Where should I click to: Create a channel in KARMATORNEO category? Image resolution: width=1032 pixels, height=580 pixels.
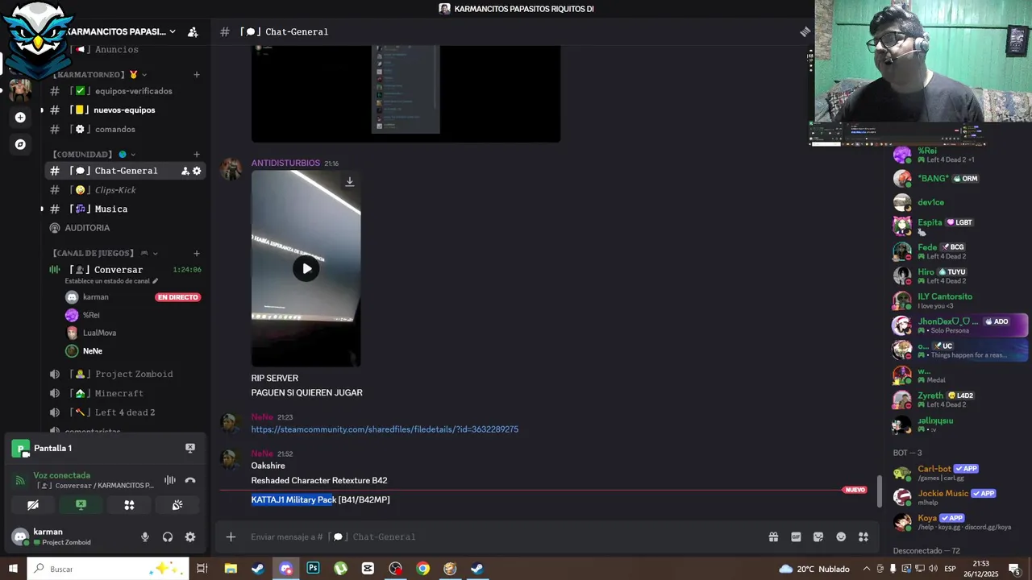point(196,75)
